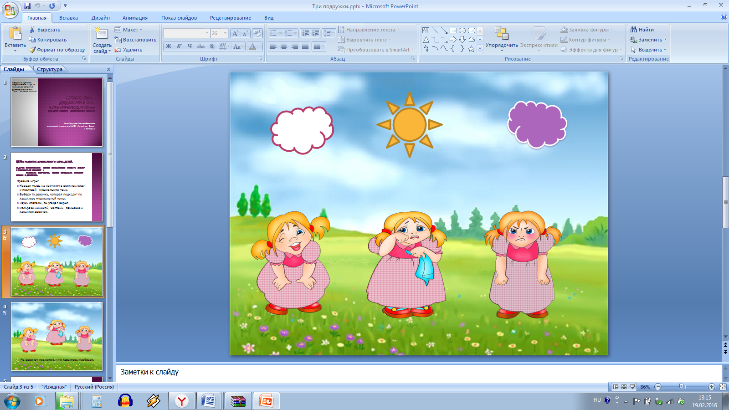This screenshot has width=729, height=410.
Task: Switch to normal view
Action: coord(616,387)
